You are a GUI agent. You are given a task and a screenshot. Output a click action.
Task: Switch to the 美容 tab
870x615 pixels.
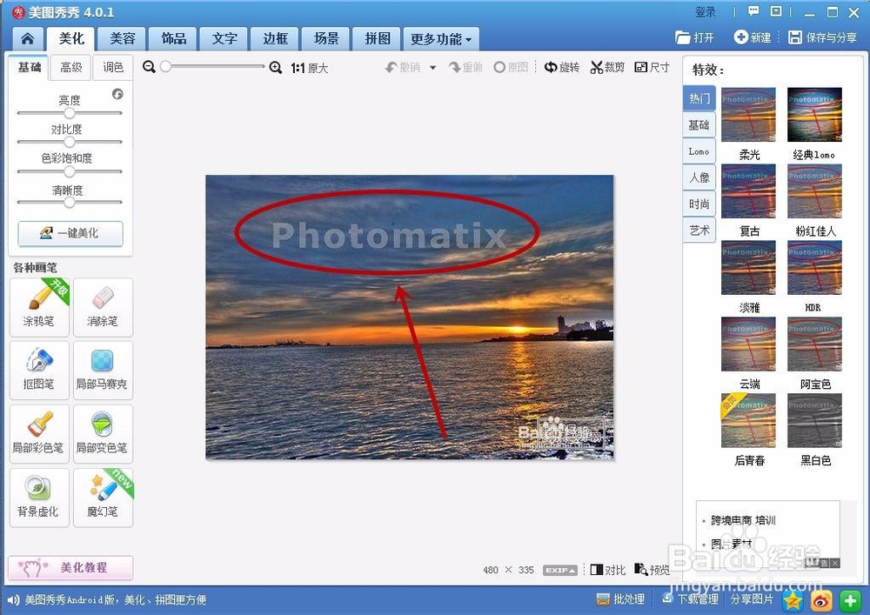click(122, 38)
